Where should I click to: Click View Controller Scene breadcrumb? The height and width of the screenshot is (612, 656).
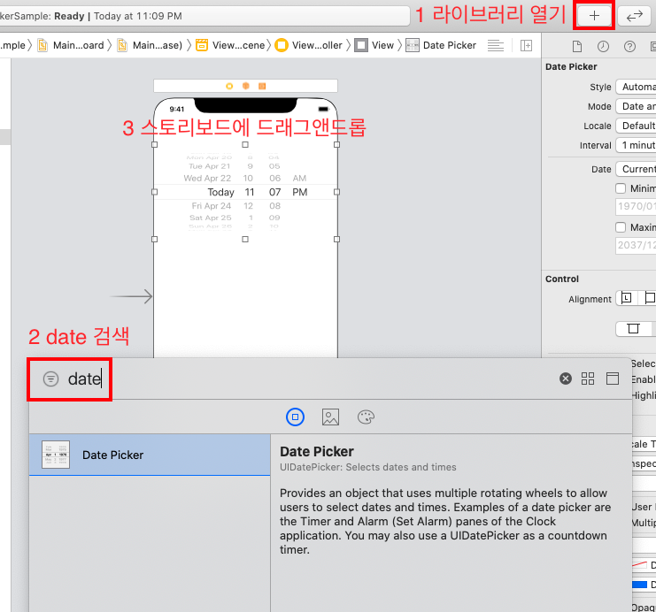230,45
